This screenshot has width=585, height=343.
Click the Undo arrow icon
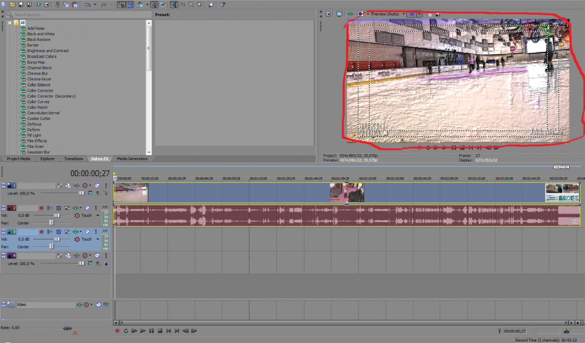(87, 4)
